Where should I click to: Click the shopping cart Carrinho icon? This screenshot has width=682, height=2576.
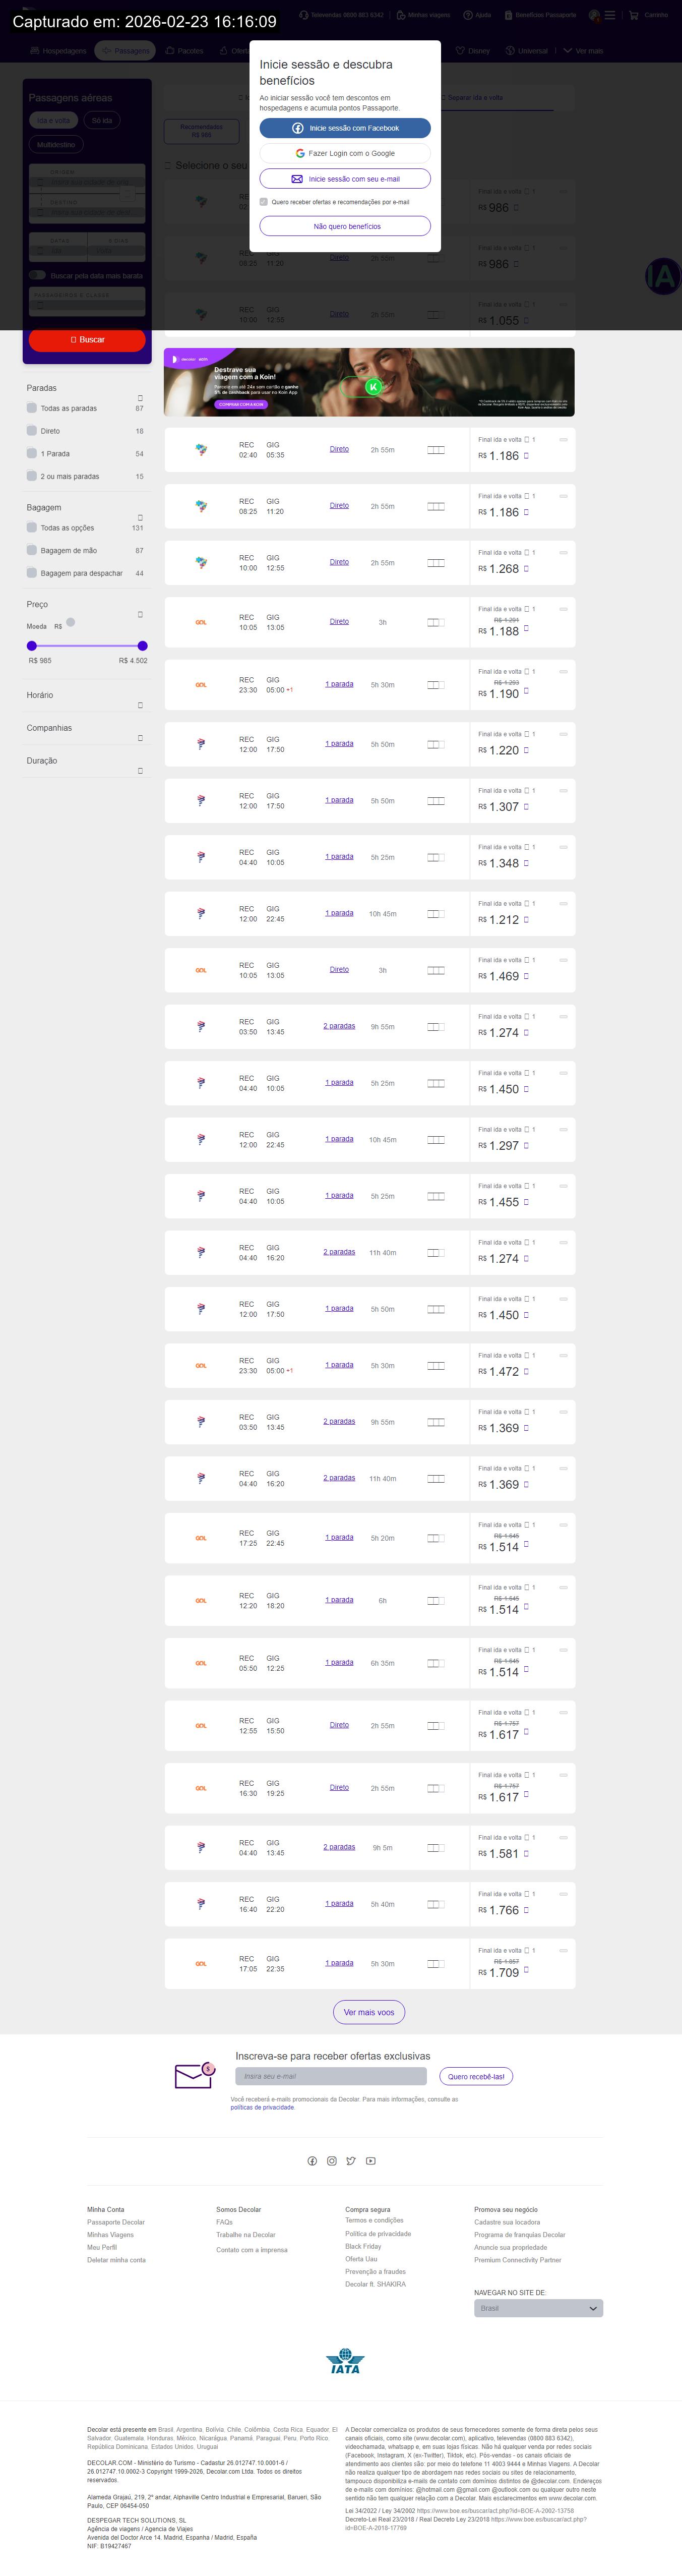tap(633, 15)
